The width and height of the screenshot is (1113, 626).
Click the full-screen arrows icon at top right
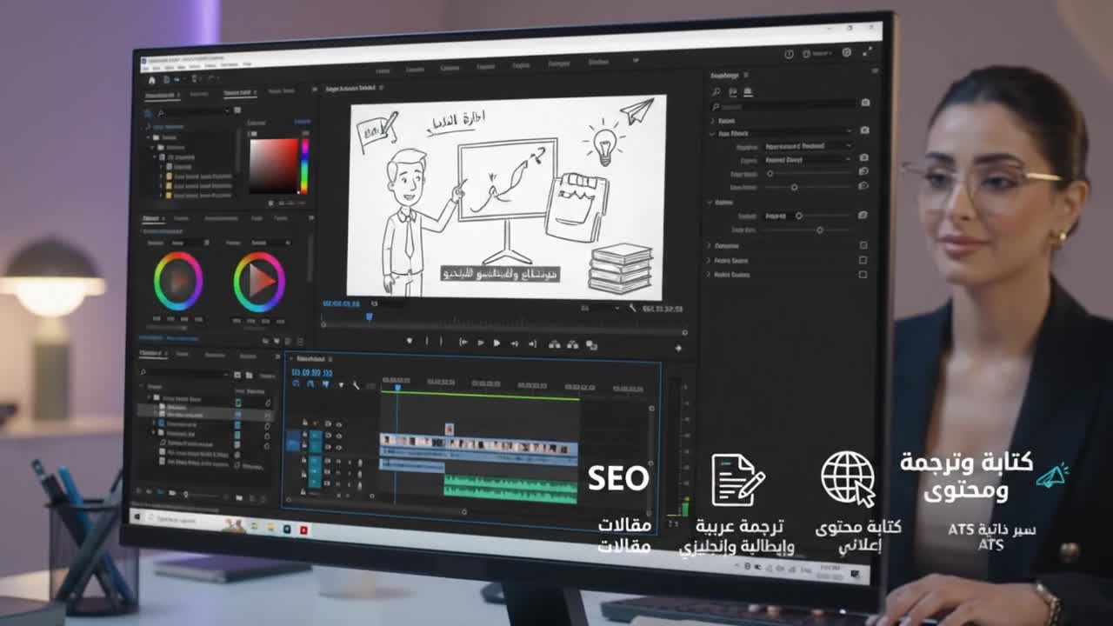(866, 52)
